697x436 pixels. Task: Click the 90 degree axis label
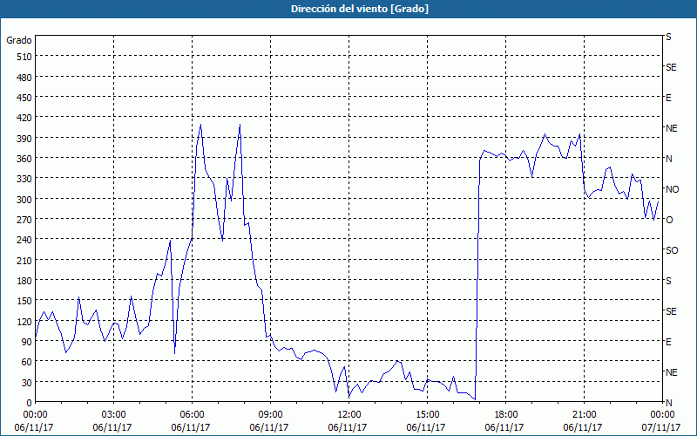[x=27, y=342]
